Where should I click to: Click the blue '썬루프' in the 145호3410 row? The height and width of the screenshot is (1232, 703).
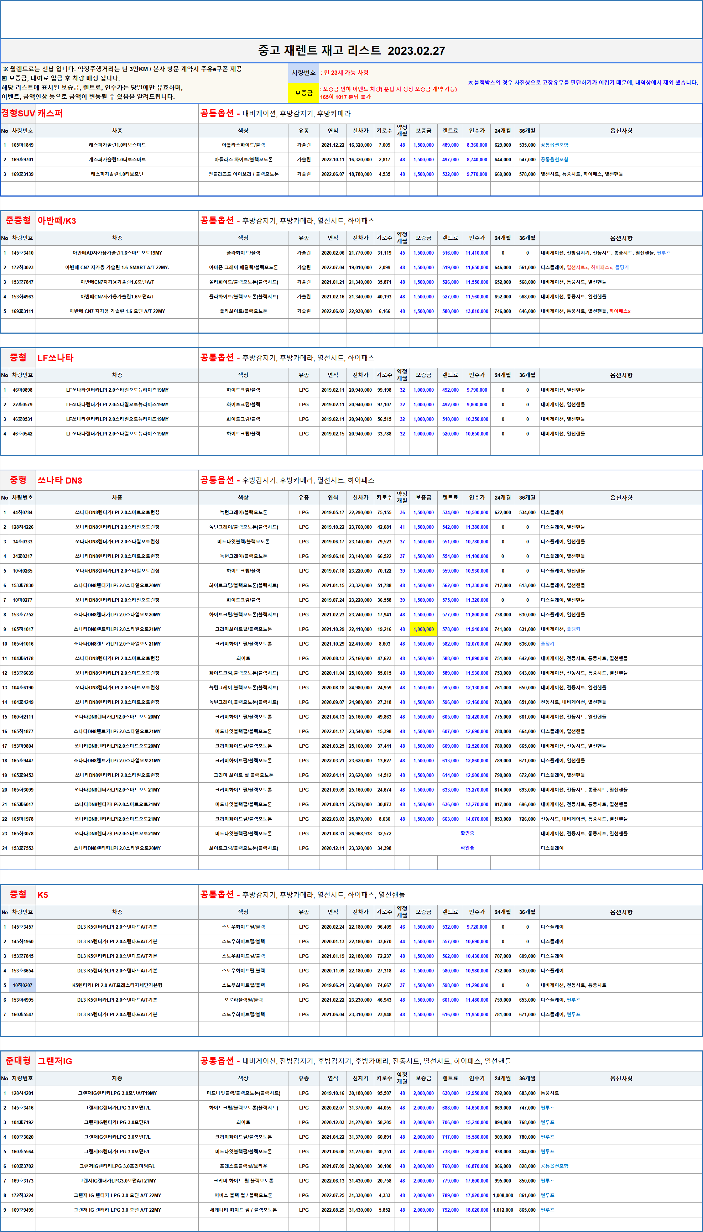(663, 253)
